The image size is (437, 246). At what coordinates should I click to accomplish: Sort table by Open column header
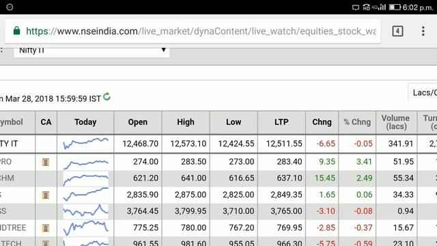138,122
